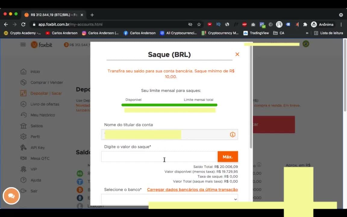Open Perfil in sidebar
Viewport: 347px width, 217px height.
[35, 137]
